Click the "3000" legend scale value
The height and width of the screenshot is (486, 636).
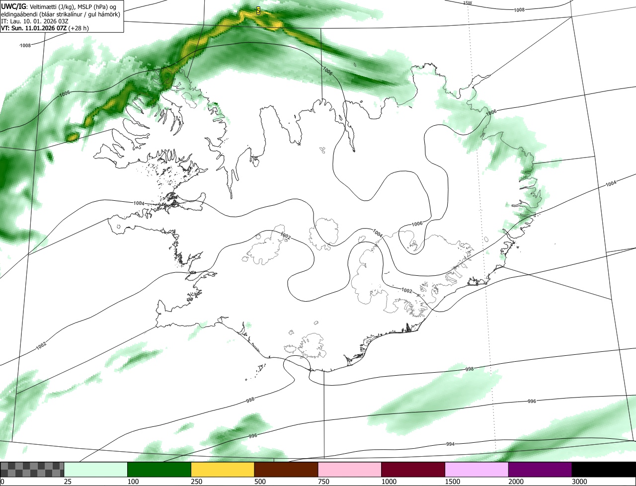tap(579, 482)
